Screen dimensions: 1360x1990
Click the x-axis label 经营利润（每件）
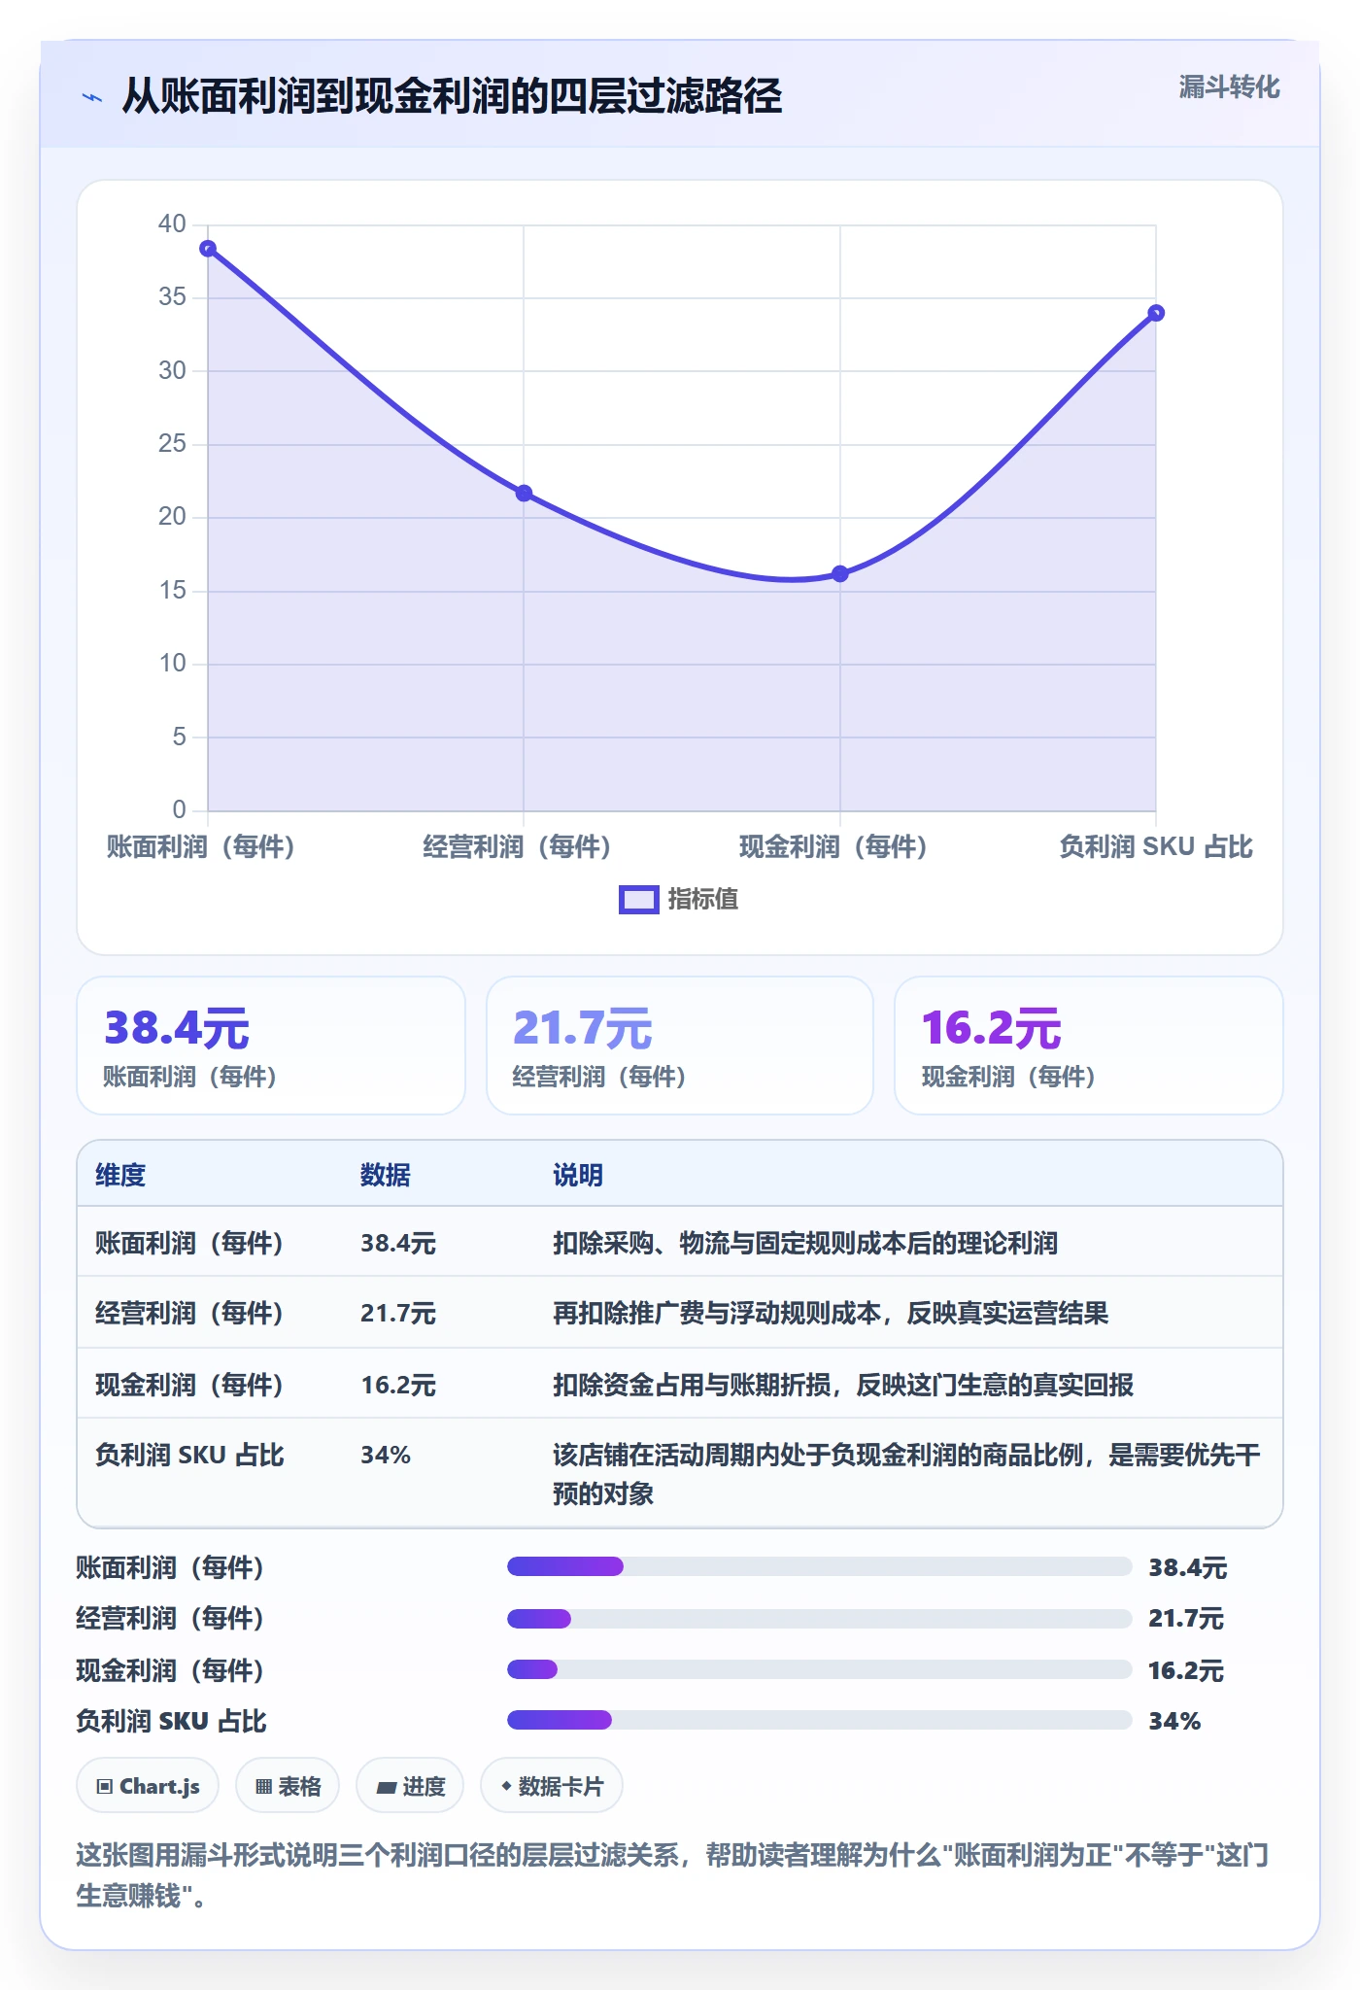click(517, 847)
